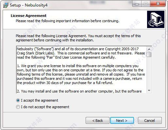Click the license scrollbar thumb
Image resolution: width=168 pixels, height=130 pixels.
[149, 54]
